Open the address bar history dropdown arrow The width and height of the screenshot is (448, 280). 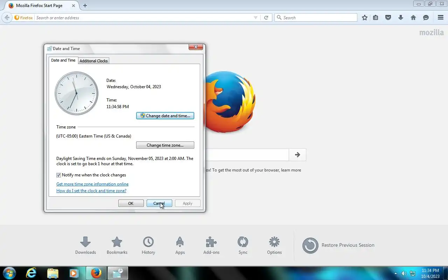click(x=255, y=17)
